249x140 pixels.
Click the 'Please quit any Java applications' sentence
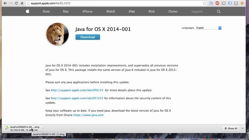pyautogui.click(x=87, y=82)
